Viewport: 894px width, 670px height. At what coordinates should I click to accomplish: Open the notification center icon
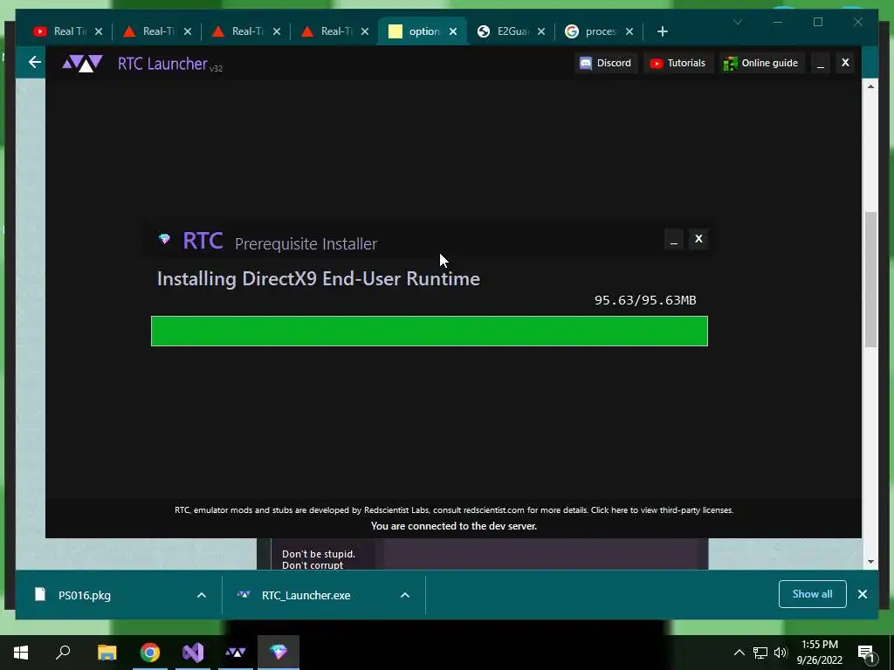[866, 653]
